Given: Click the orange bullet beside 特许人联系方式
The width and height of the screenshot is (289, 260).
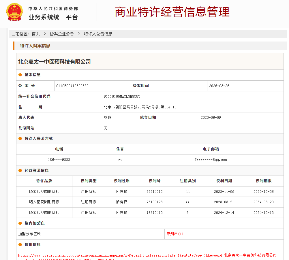Looking at the screenshot, I should click(20, 139).
